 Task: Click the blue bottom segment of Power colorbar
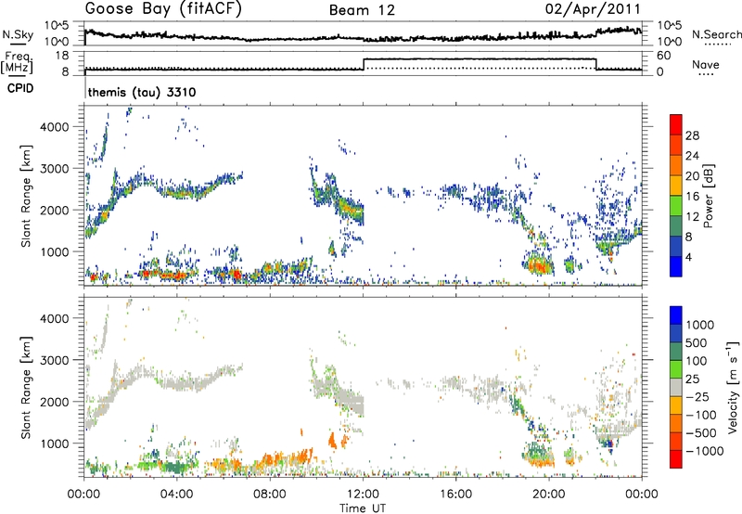676,266
